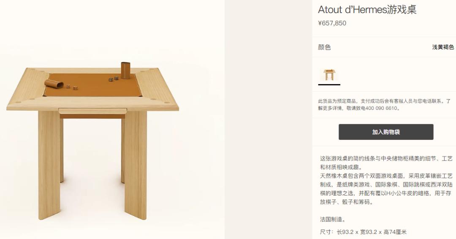
Task: Click the dice beside the lying cup
Action: [71, 87]
